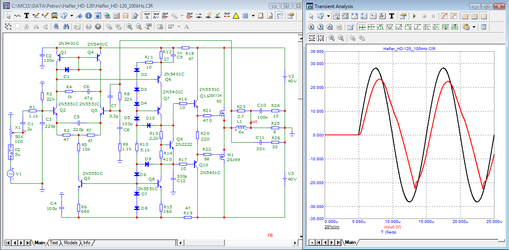Click Go To X magnifier icon

pos(311,27)
